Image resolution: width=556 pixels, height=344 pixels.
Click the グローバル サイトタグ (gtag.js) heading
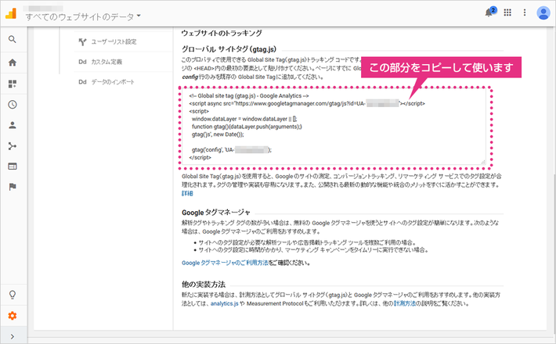pyautogui.click(x=229, y=49)
